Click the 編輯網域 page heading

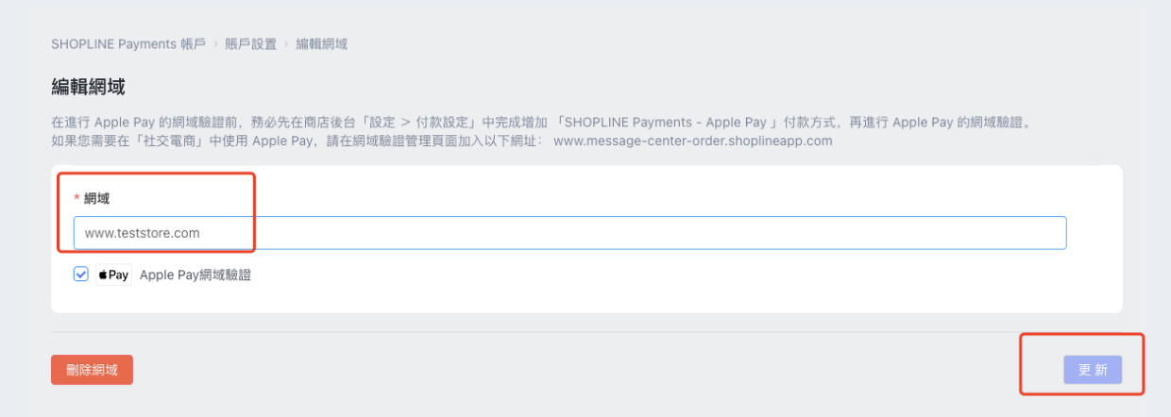[88, 88]
